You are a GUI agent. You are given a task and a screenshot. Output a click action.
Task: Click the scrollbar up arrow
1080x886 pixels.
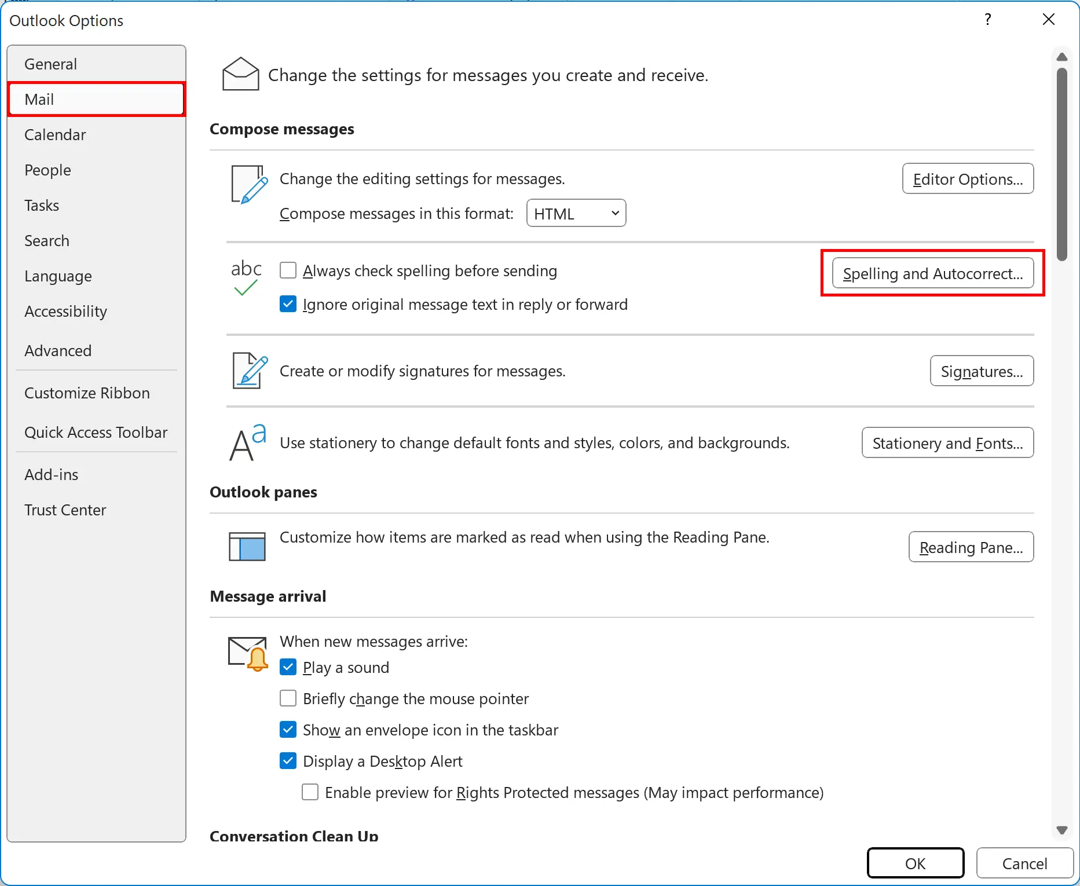pos(1061,57)
